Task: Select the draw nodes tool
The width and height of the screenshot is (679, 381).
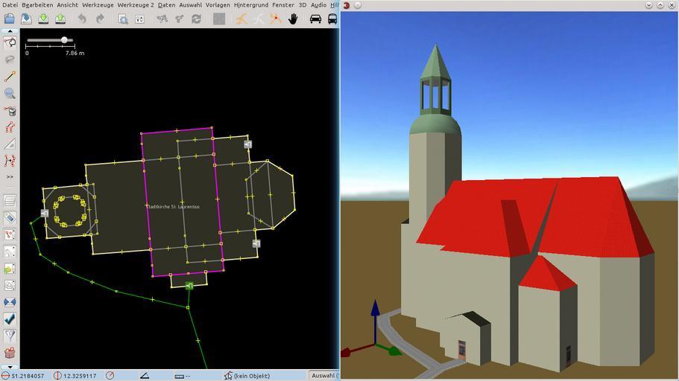Action: tap(10, 77)
